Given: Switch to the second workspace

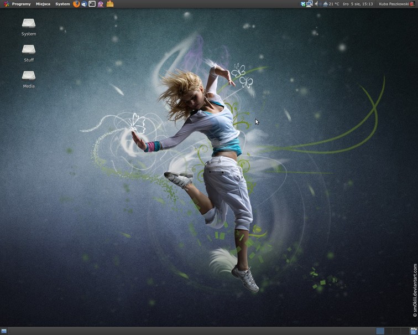Looking at the screenshot, I should (389, 331).
